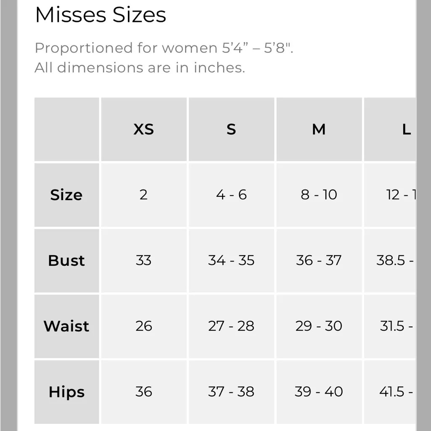Select the 39 - 40 hips cell
This screenshot has height=431, width=431.
pyautogui.click(x=319, y=391)
